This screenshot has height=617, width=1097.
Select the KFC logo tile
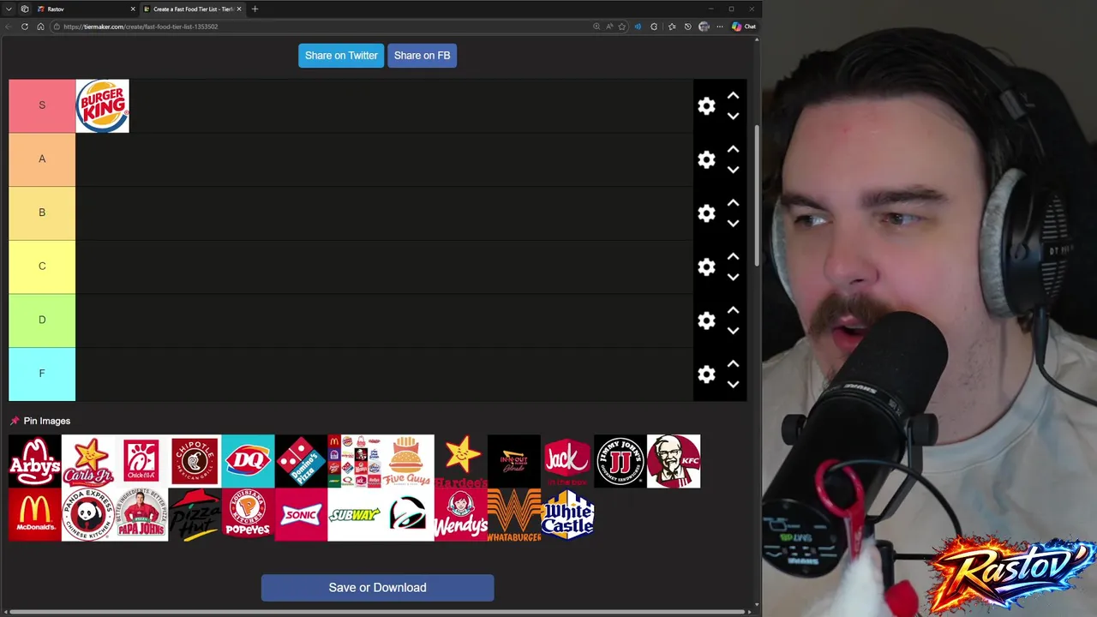673,461
